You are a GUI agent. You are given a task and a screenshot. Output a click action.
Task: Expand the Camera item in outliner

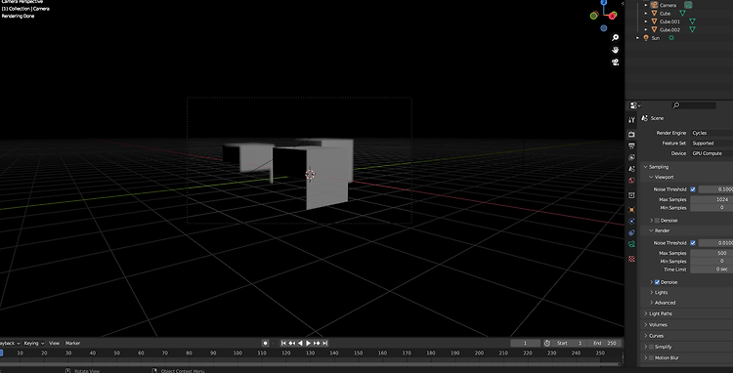point(646,5)
